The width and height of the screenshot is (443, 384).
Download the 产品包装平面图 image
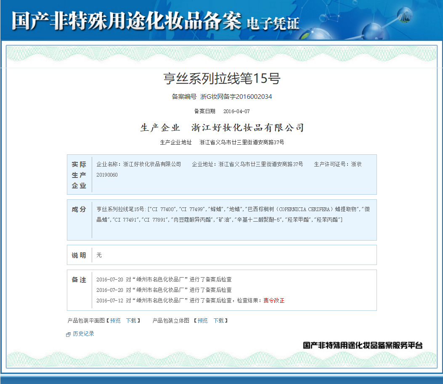[x=131, y=320]
